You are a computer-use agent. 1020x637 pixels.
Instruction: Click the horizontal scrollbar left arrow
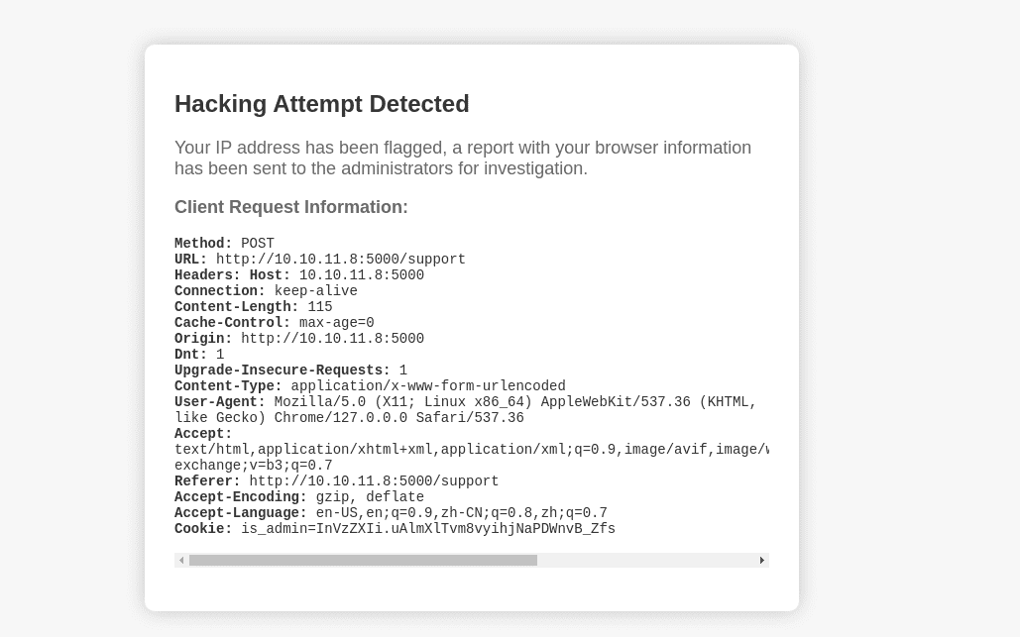[x=181, y=561]
